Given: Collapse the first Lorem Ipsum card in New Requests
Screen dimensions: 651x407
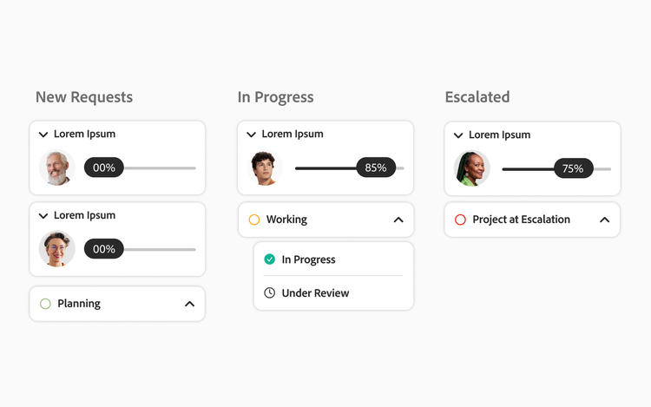Looking at the screenshot, I should (x=43, y=135).
